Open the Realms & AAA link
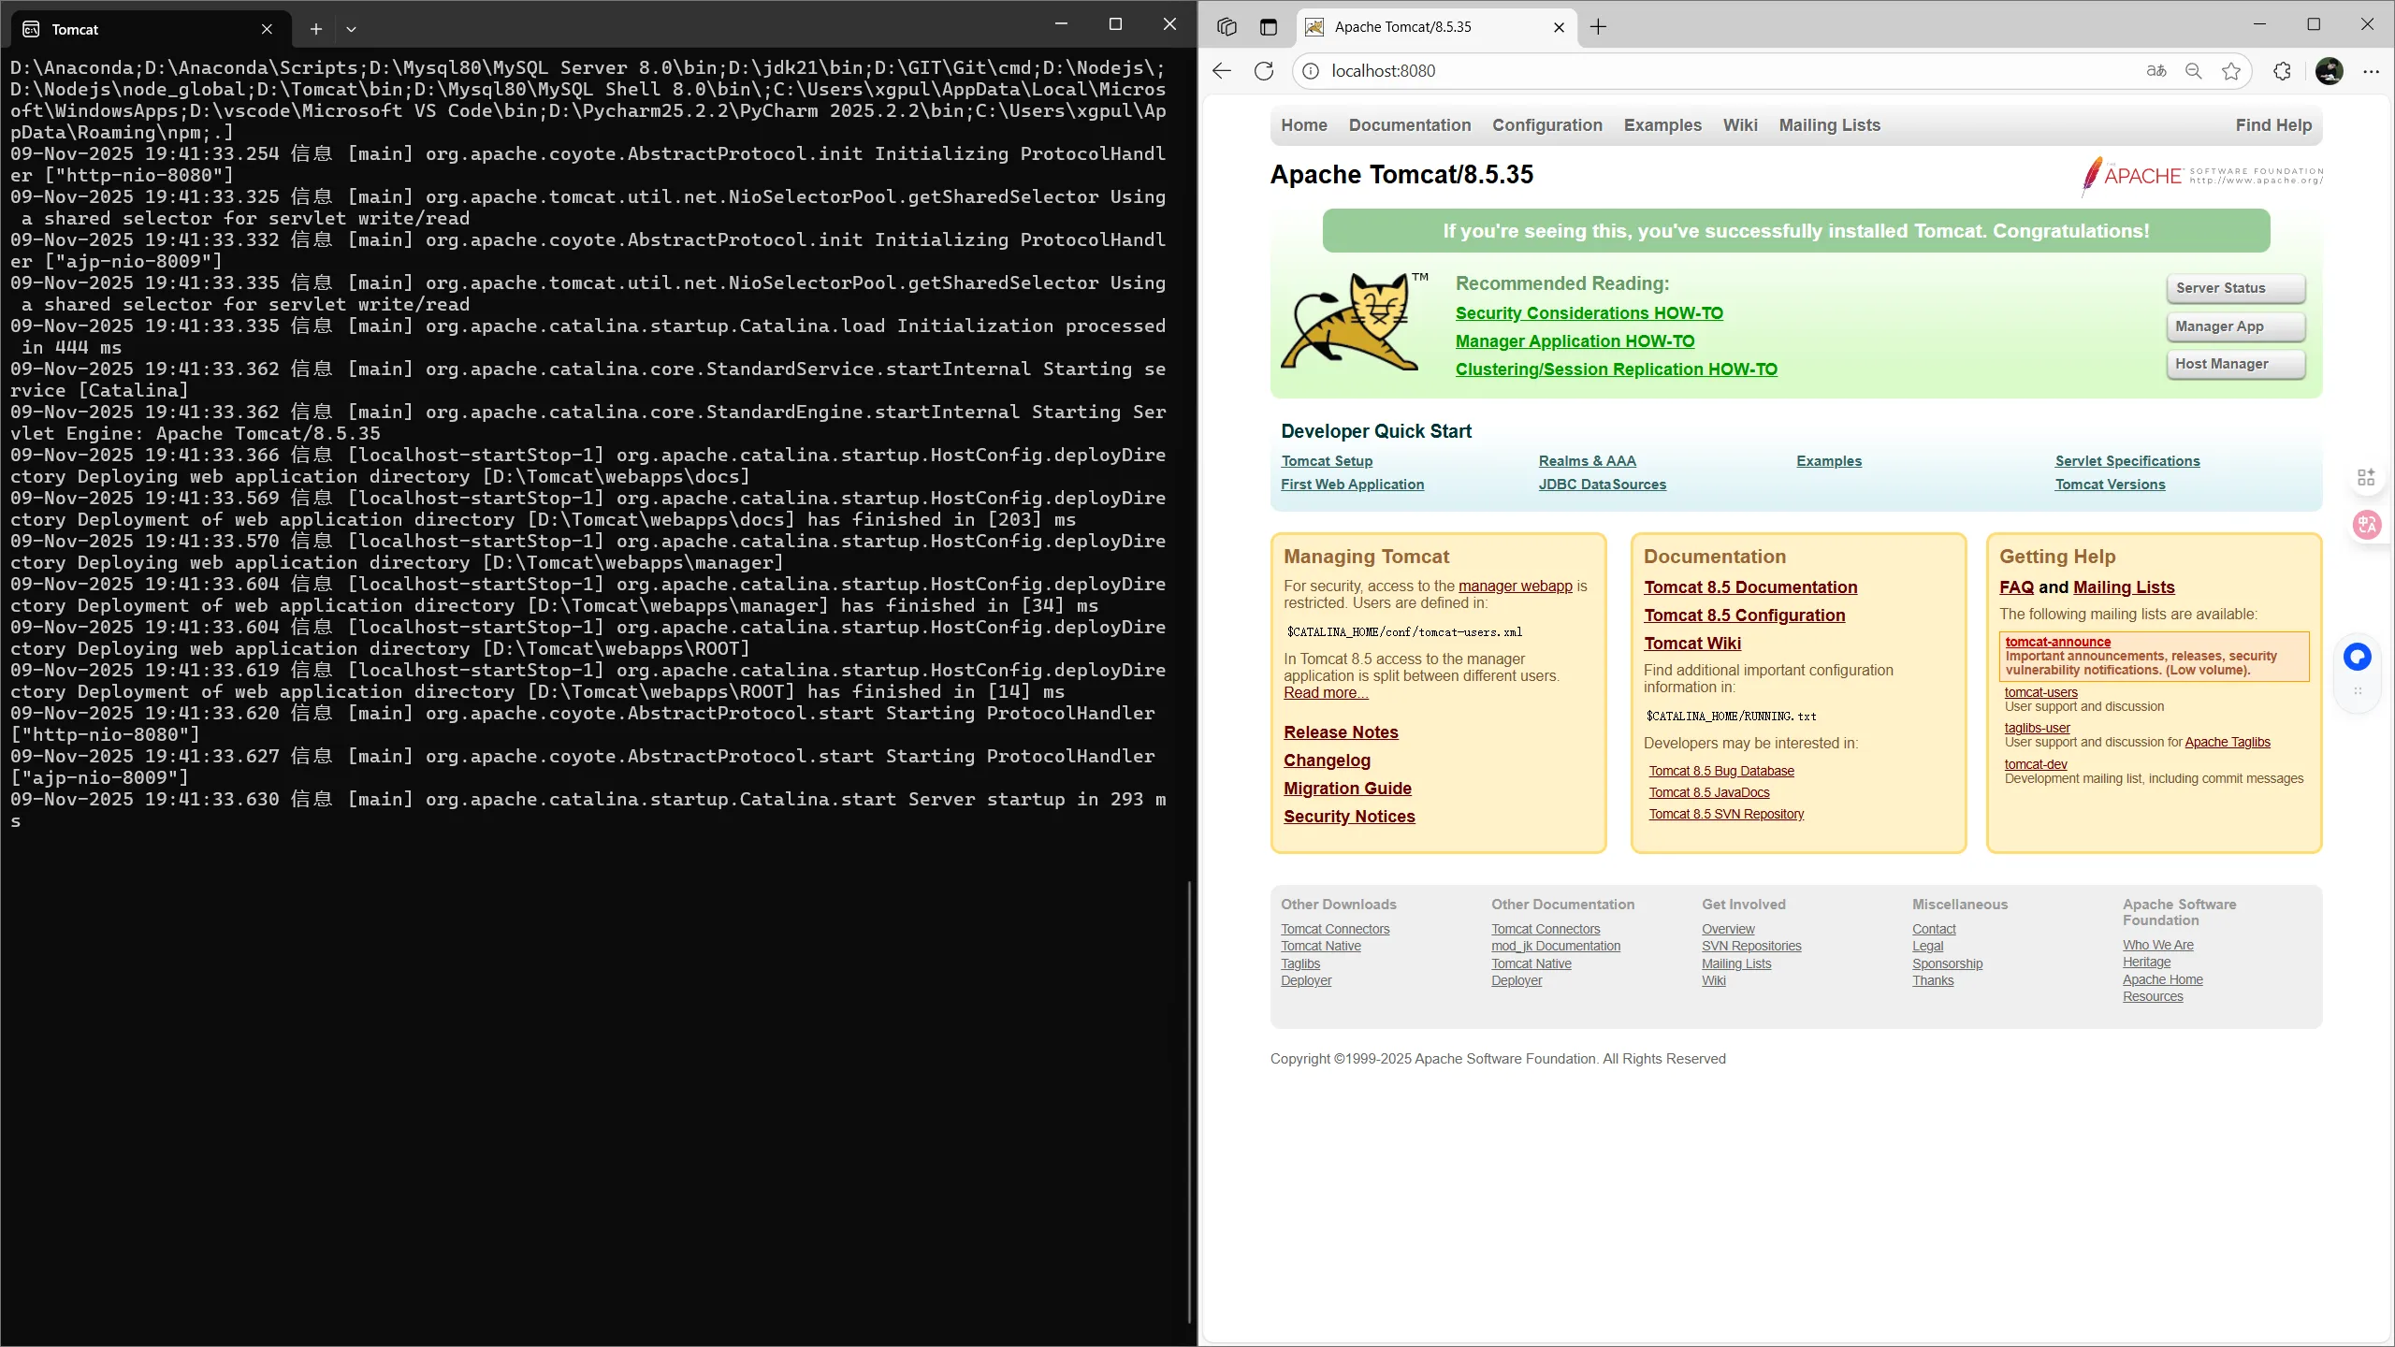The image size is (2395, 1347). tap(1587, 461)
